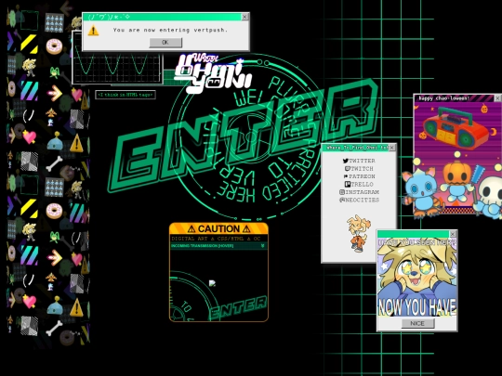Close the happy chao-loween window

pyautogui.click(x=497, y=98)
